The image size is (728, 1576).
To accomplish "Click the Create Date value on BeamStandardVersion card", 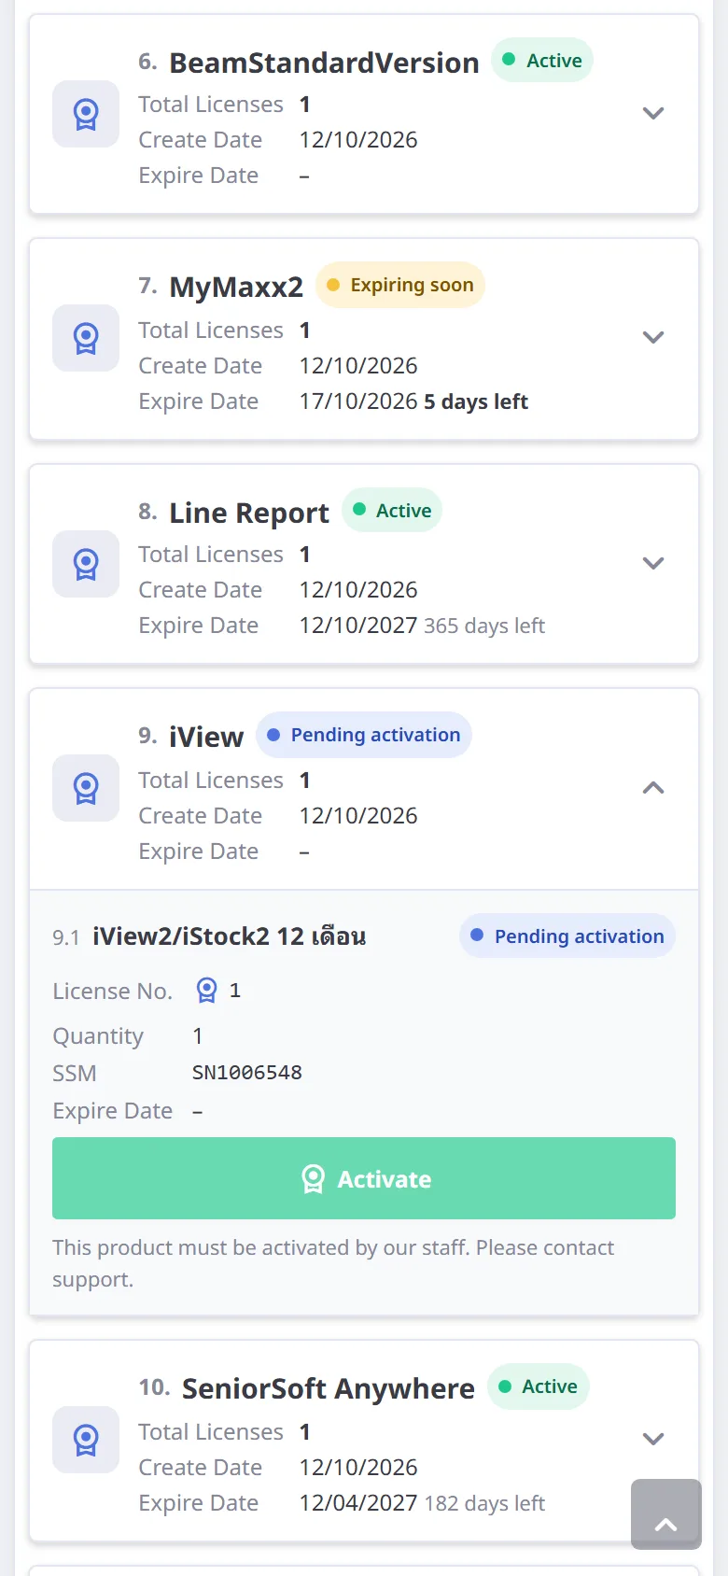I will pos(358,140).
